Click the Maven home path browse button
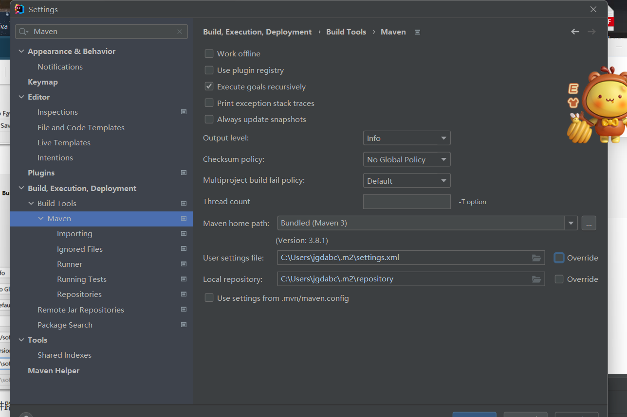Viewport: 627px width, 417px height. click(589, 223)
